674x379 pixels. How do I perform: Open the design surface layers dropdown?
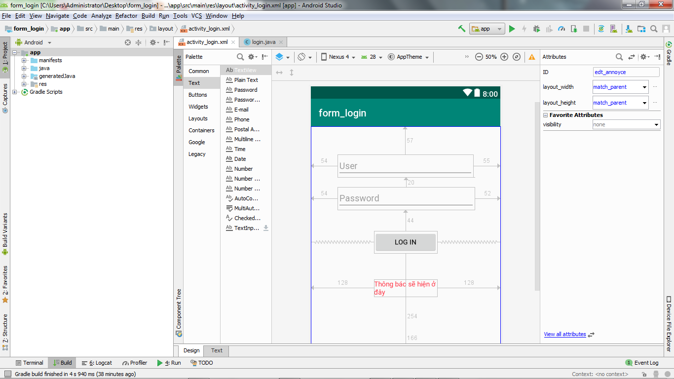click(282, 57)
